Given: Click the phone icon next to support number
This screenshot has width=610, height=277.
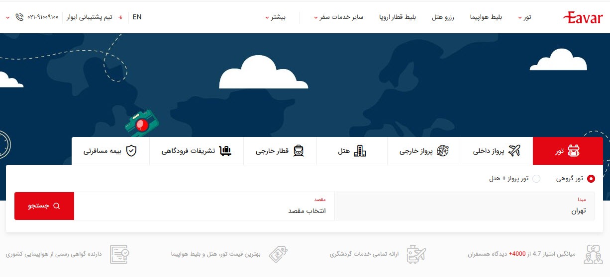Looking at the screenshot, I should tap(19, 17).
